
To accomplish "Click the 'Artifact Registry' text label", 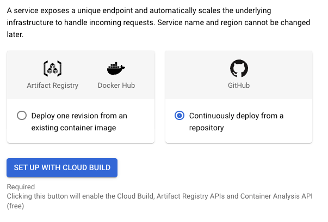I will pyautogui.click(x=52, y=85).
